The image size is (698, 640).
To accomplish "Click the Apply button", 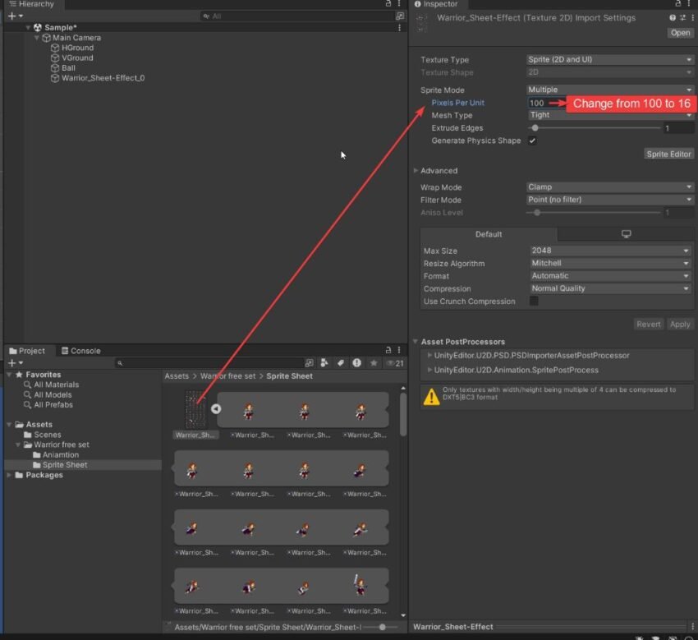I will [x=681, y=324].
